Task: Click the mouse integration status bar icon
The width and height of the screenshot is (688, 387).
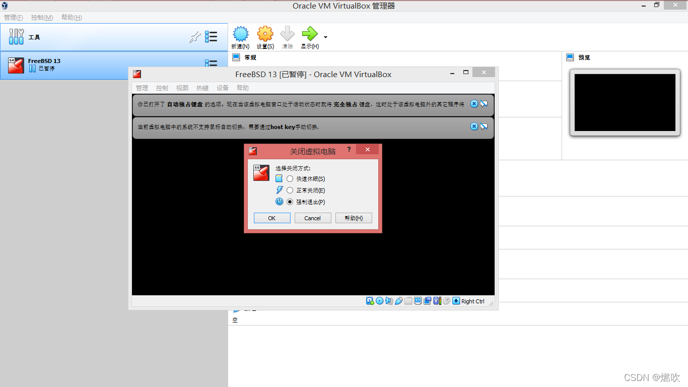Action: pyautogui.click(x=446, y=301)
